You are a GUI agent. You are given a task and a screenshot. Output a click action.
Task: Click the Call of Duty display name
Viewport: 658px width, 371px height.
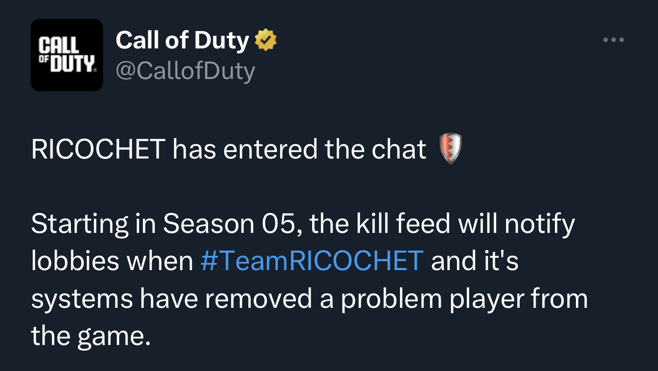pyautogui.click(x=182, y=40)
